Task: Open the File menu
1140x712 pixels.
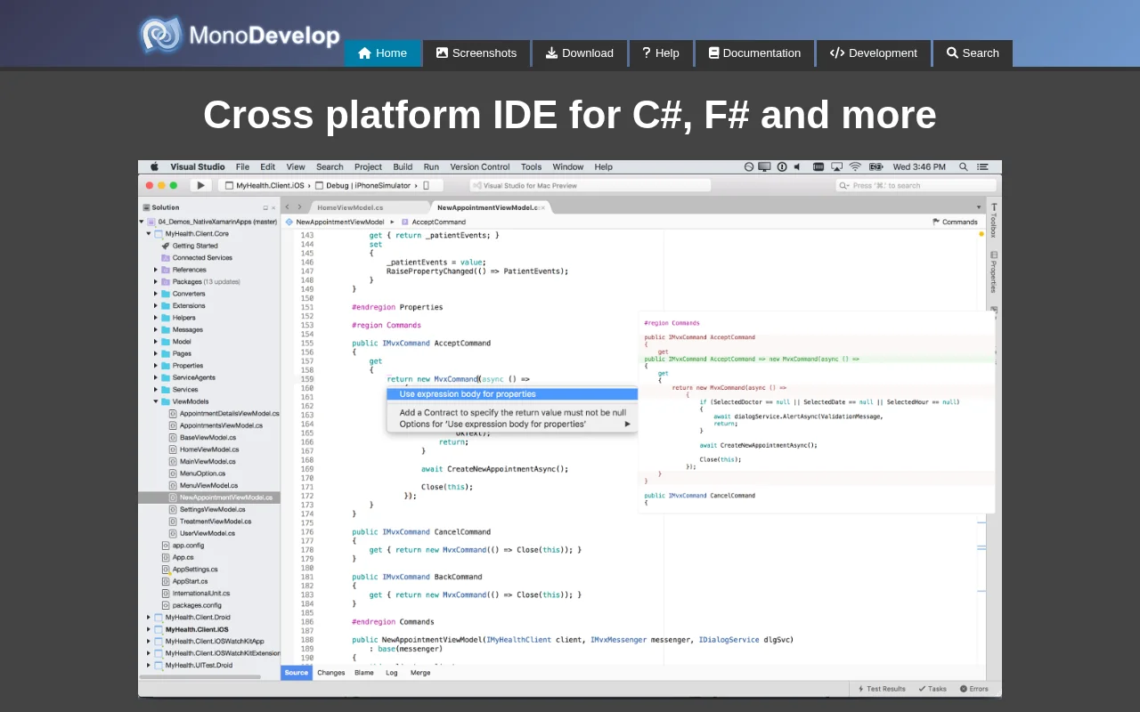Action: 242,166
